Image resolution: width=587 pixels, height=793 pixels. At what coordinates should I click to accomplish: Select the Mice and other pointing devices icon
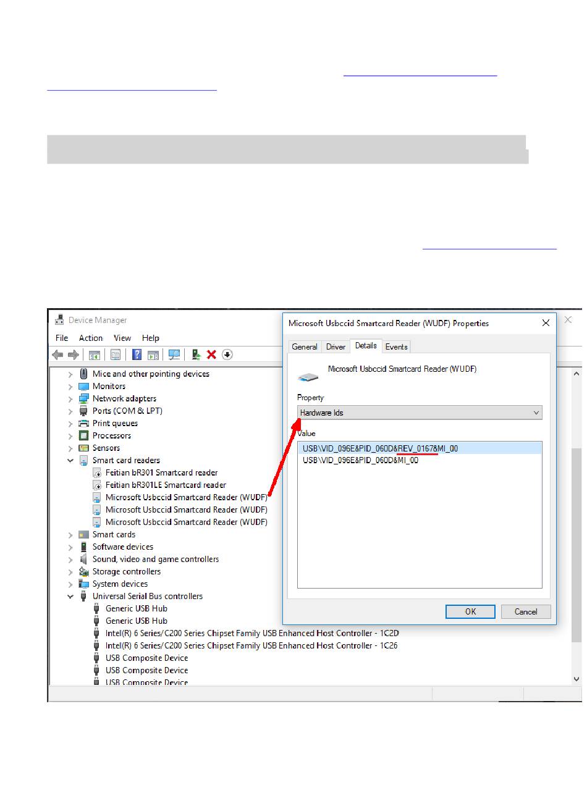[x=84, y=374]
